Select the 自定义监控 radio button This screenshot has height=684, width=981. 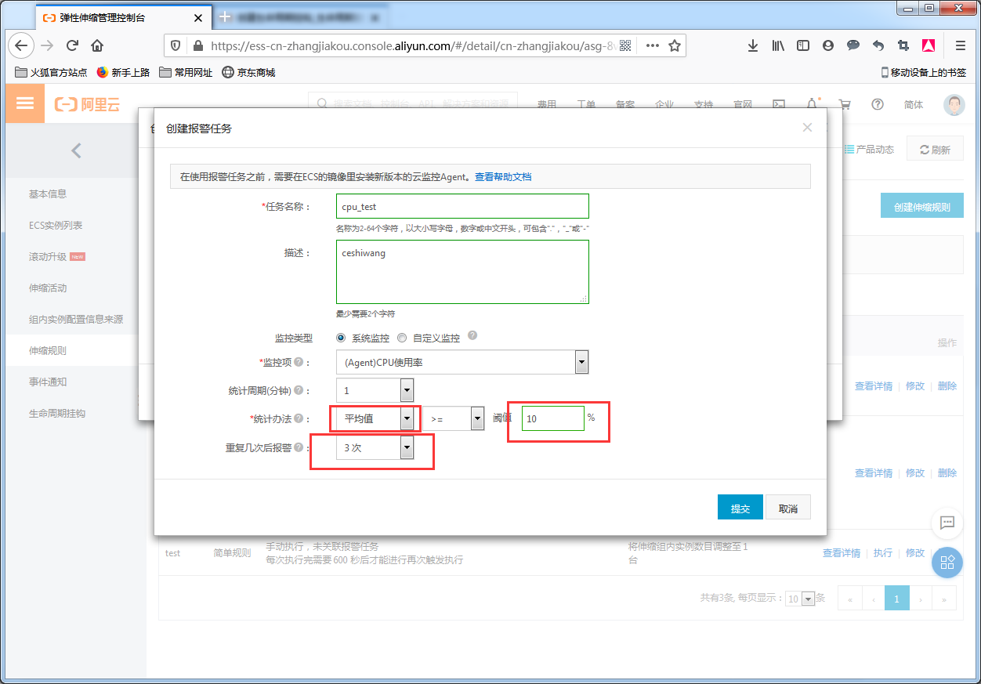click(x=402, y=338)
